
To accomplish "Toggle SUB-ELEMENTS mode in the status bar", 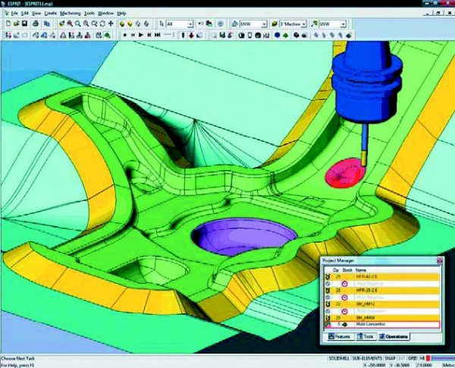I will (x=367, y=358).
